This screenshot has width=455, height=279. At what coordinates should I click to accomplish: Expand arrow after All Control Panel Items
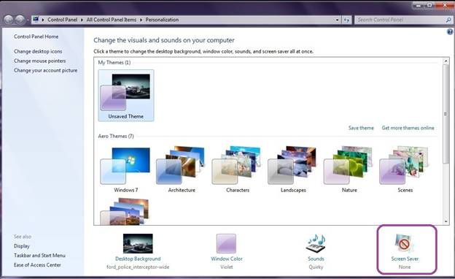click(x=141, y=20)
